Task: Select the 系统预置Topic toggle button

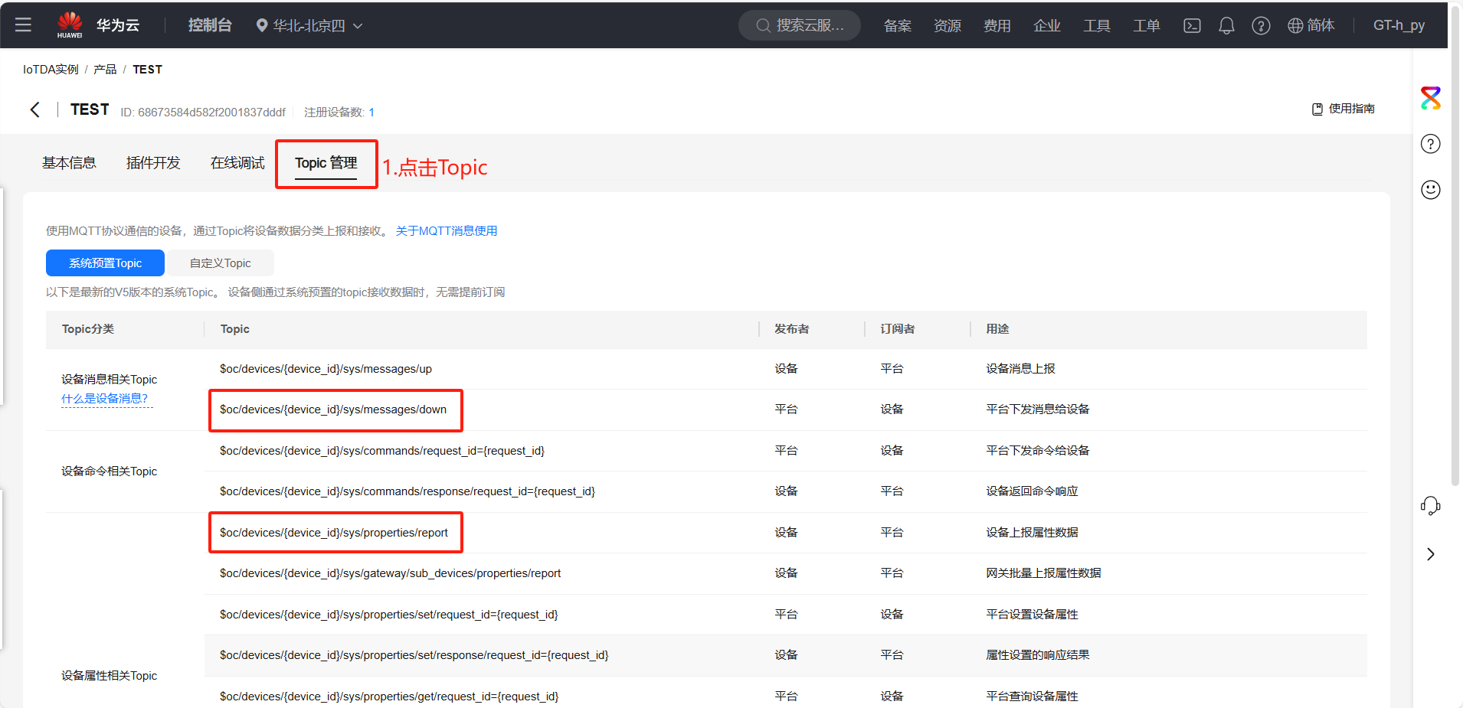Action: coord(105,263)
